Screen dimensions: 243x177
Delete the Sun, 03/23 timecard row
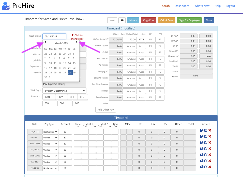[x=210, y=136]
